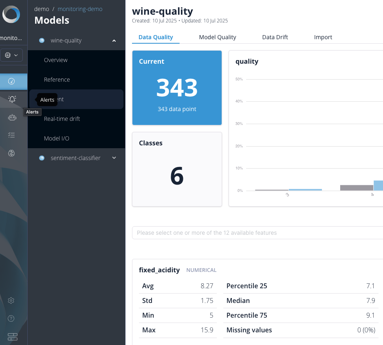Screen dimensions: 383x345
Task: Open the Models gauge icon in sidebar
Action: pos(11,81)
